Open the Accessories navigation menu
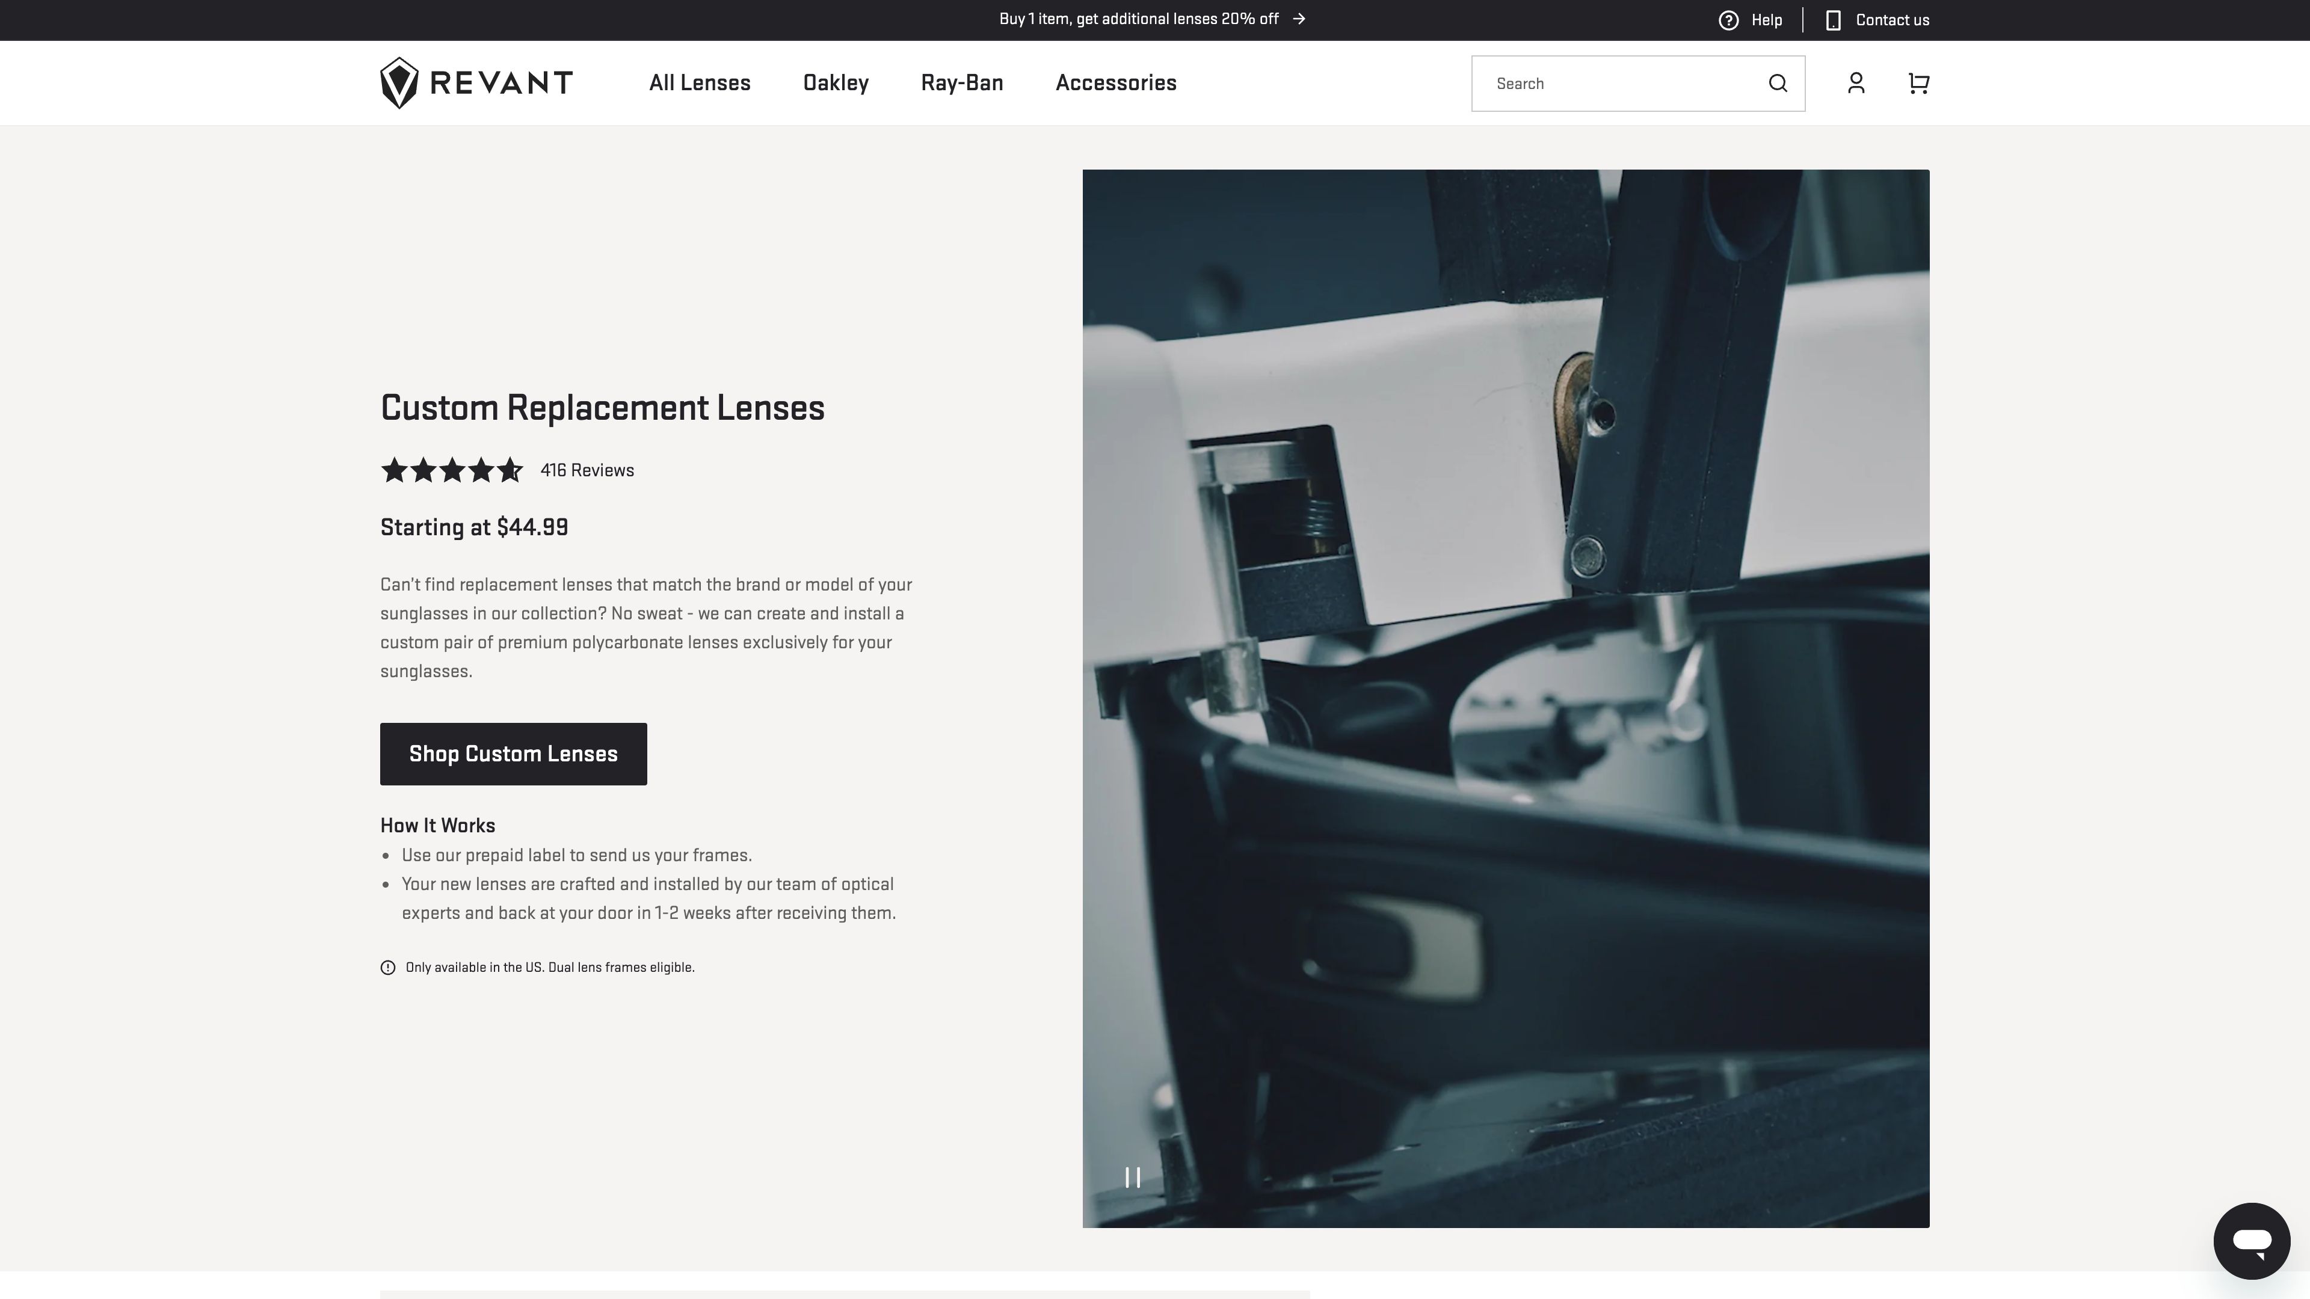This screenshot has width=2310, height=1299. [x=1116, y=82]
